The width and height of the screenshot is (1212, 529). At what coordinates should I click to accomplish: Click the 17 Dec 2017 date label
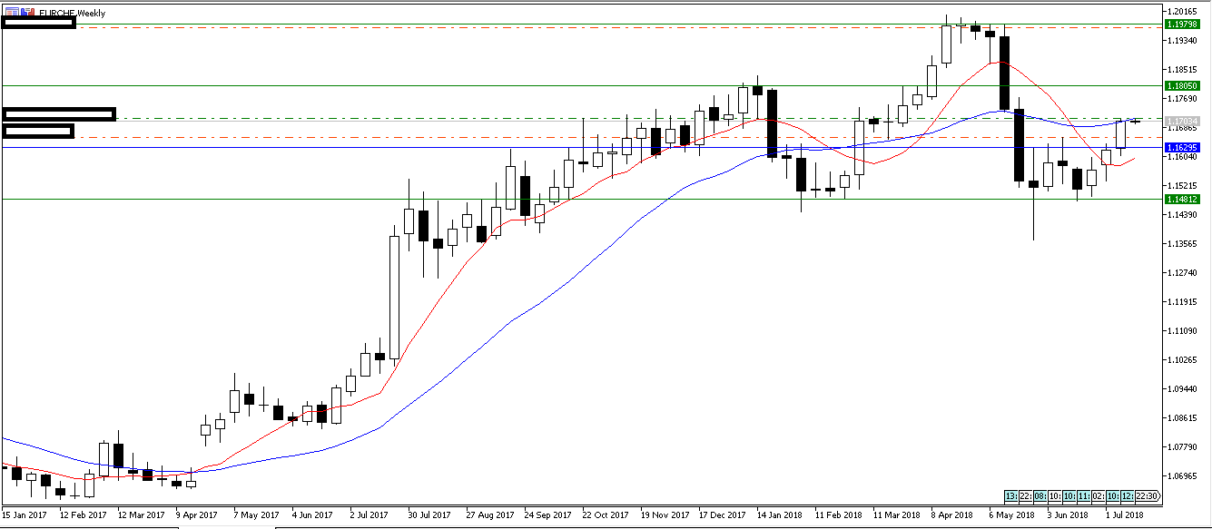(722, 515)
